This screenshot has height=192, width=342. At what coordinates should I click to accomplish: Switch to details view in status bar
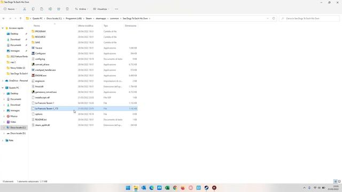pos(336,181)
